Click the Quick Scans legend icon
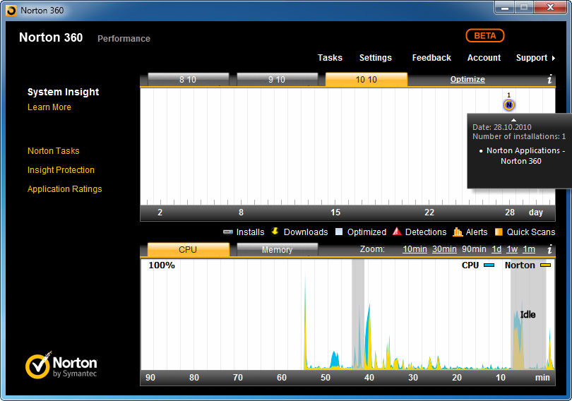This screenshot has height=401, width=572. (x=499, y=232)
